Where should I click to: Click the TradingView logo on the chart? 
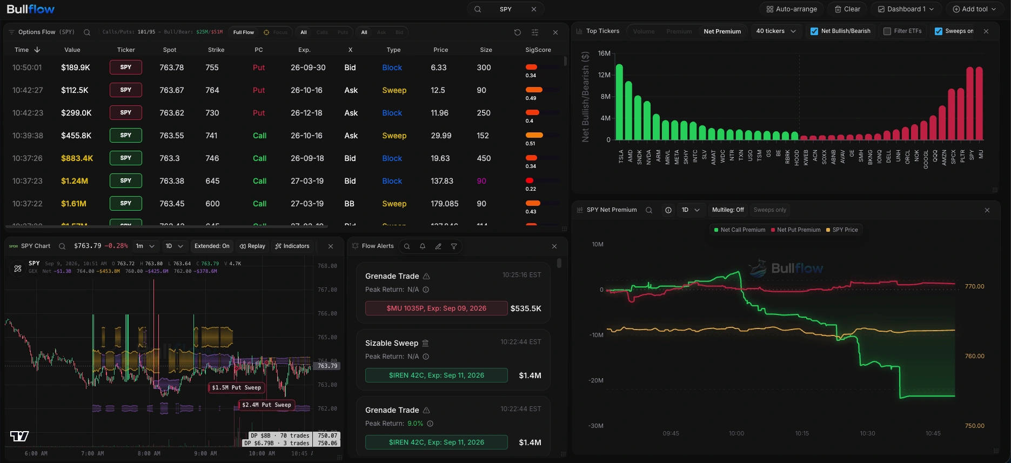pyautogui.click(x=19, y=436)
